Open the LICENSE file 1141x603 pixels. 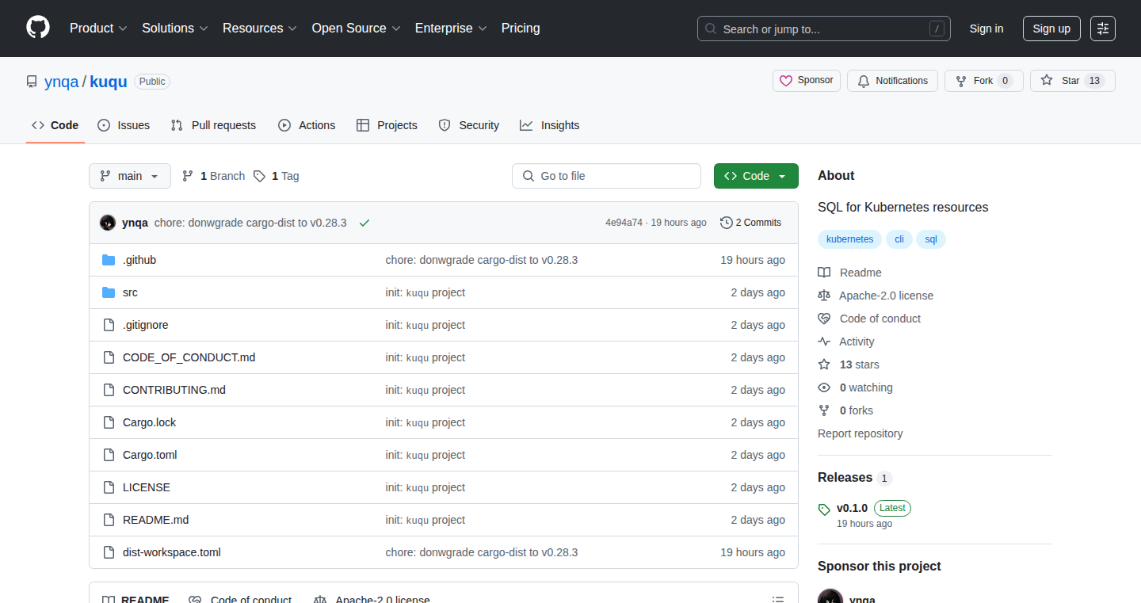(147, 487)
